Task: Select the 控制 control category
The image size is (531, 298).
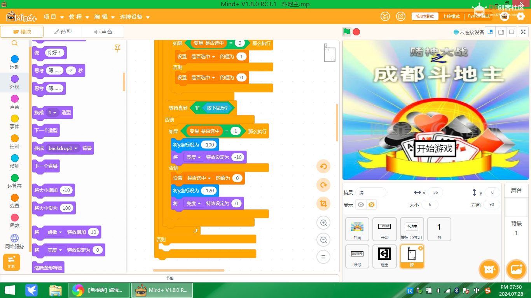Action: click(14, 142)
